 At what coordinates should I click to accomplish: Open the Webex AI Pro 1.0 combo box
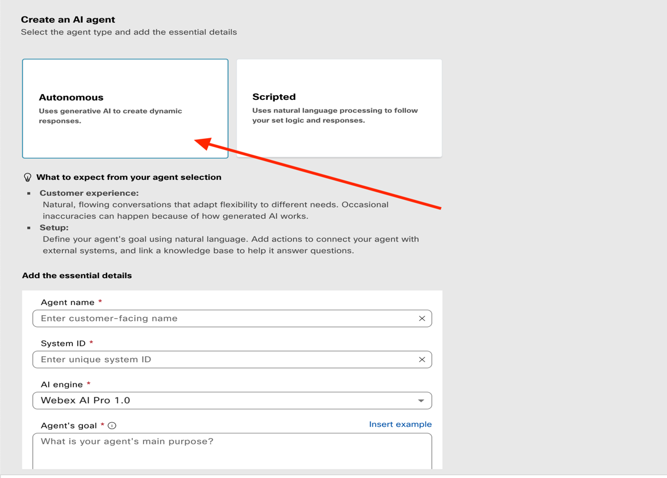pos(224,401)
